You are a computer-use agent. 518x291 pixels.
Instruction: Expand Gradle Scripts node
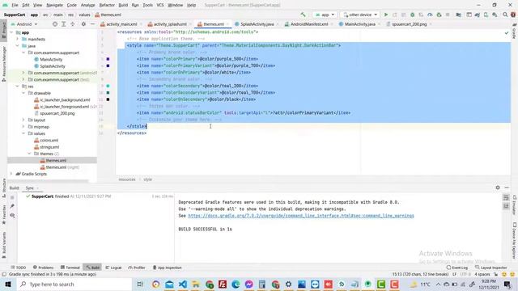click(x=11, y=174)
